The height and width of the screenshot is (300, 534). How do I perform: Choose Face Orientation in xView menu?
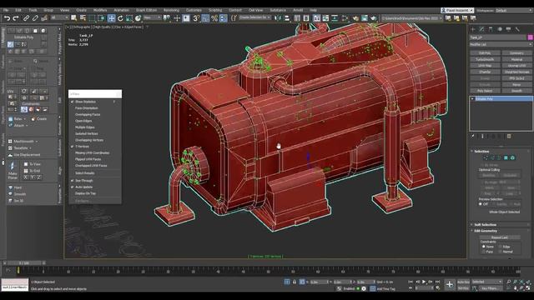[86, 108]
